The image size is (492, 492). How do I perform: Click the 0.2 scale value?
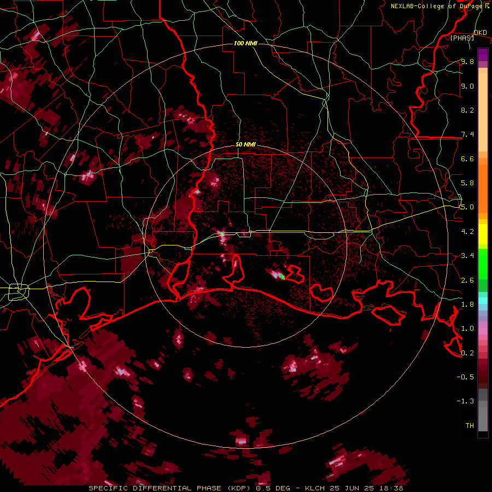pyautogui.click(x=467, y=353)
